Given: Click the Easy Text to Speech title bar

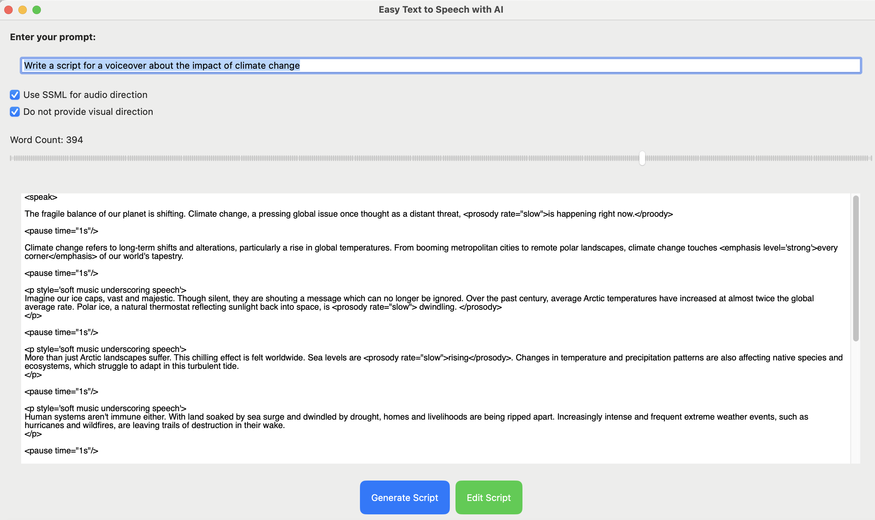Looking at the screenshot, I should tap(441, 10).
